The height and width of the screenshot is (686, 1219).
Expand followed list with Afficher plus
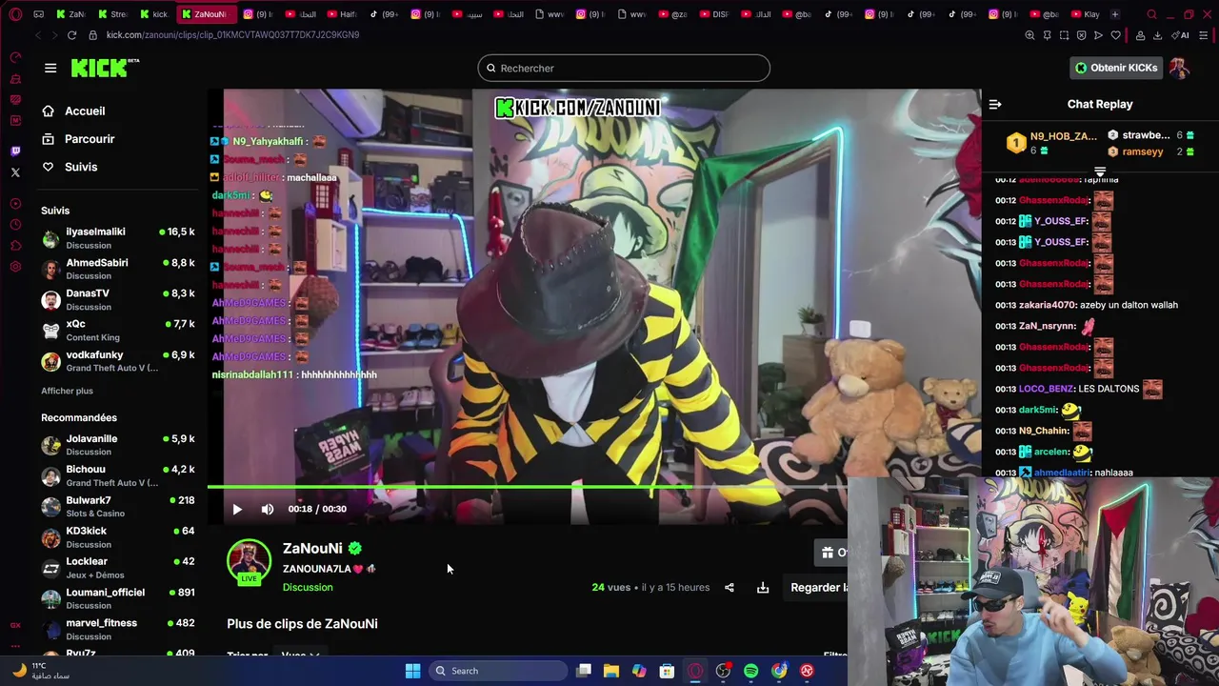67,391
